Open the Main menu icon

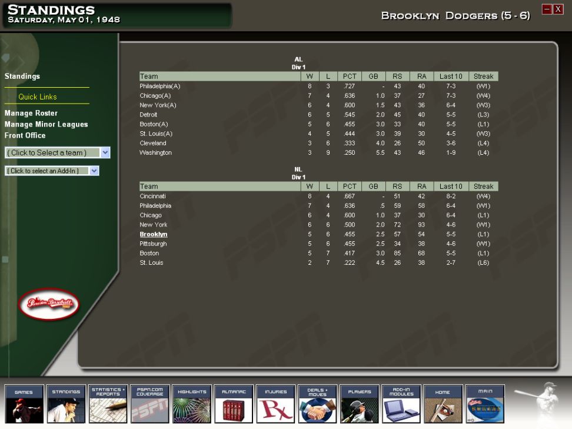click(x=485, y=404)
